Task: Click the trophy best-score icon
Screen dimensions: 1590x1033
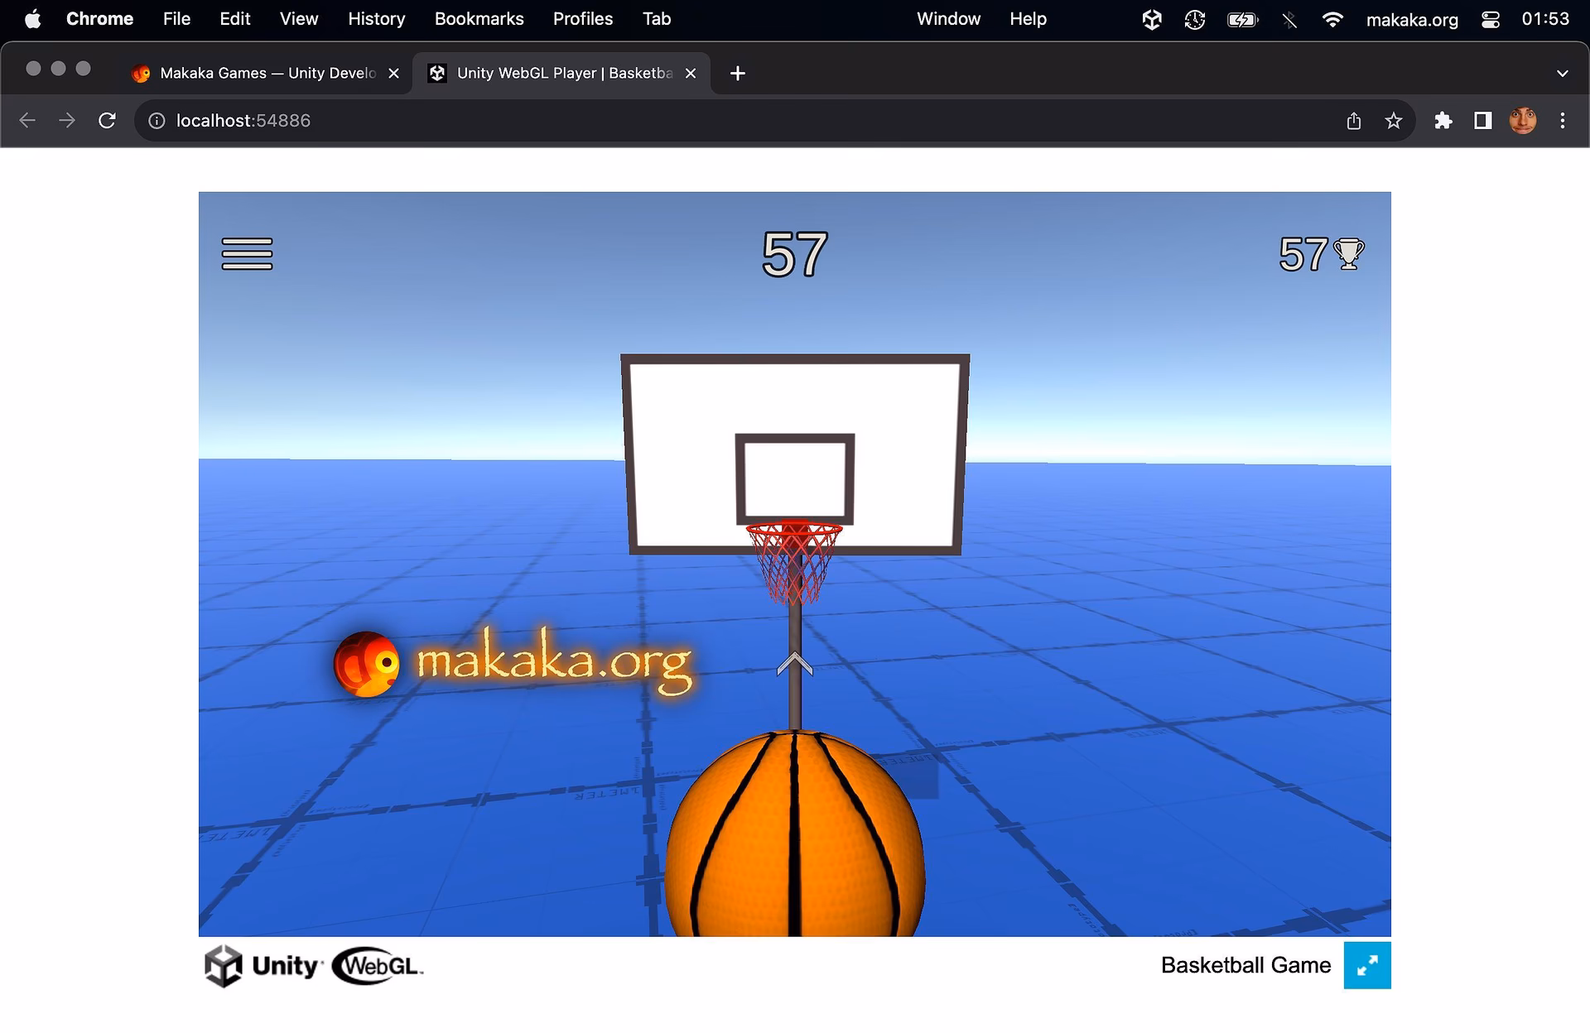Action: (1348, 254)
